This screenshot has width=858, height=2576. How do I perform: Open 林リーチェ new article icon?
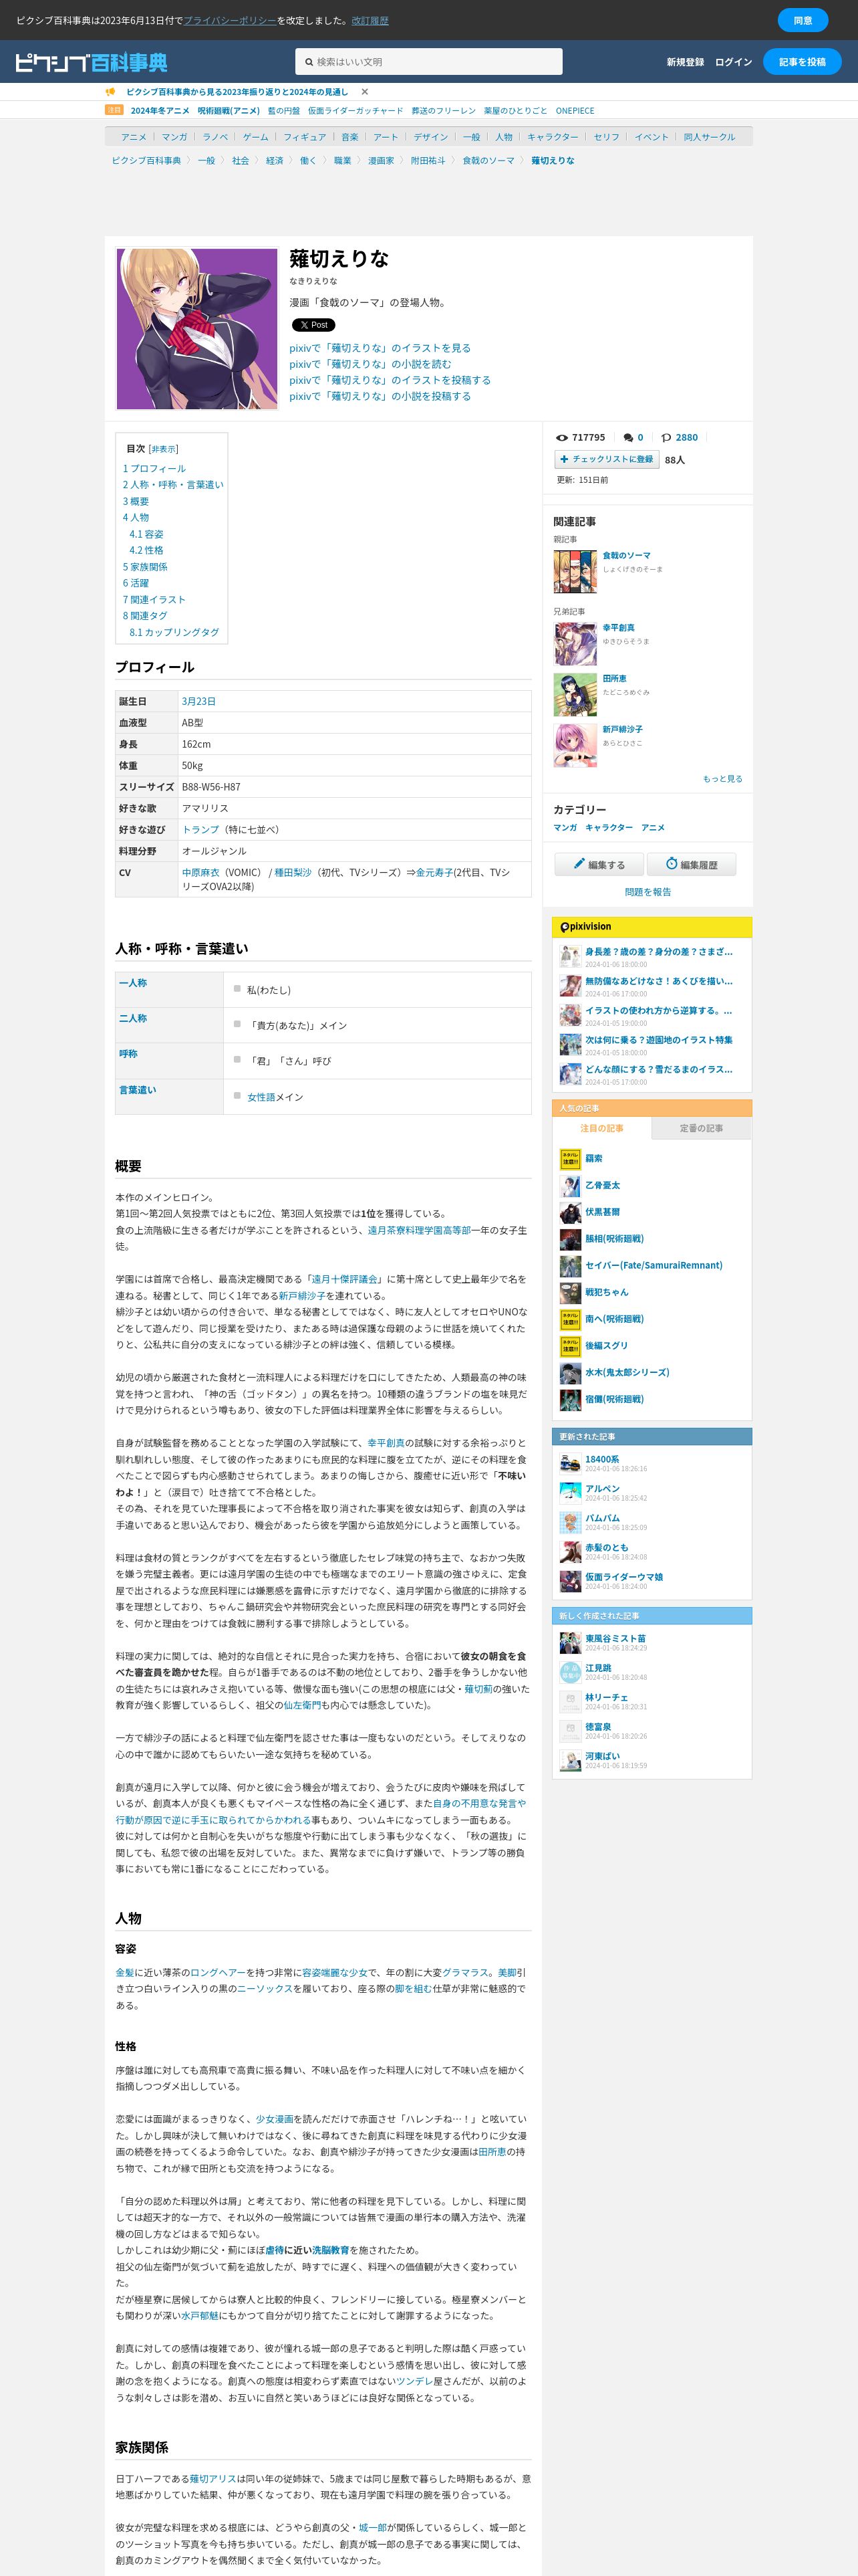571,1701
